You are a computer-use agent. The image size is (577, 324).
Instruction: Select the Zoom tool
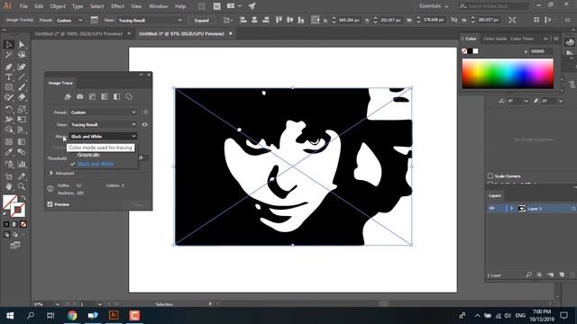click(22, 186)
